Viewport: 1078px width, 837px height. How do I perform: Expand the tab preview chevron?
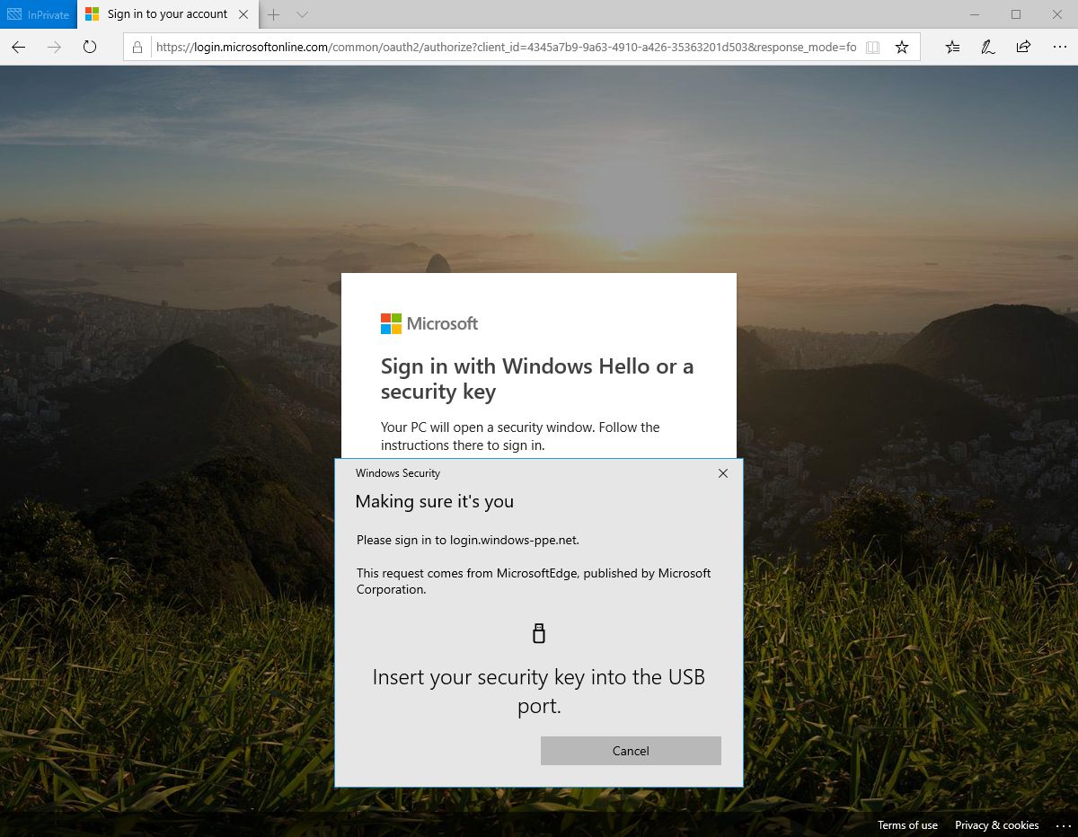coord(302,14)
